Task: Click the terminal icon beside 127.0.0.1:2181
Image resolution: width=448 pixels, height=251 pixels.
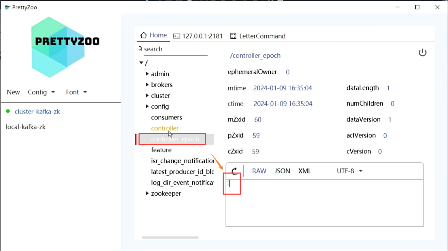Action: tap(176, 36)
